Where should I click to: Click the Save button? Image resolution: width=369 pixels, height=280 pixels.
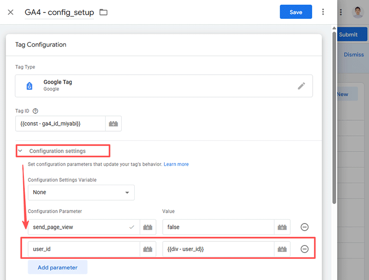296,12
